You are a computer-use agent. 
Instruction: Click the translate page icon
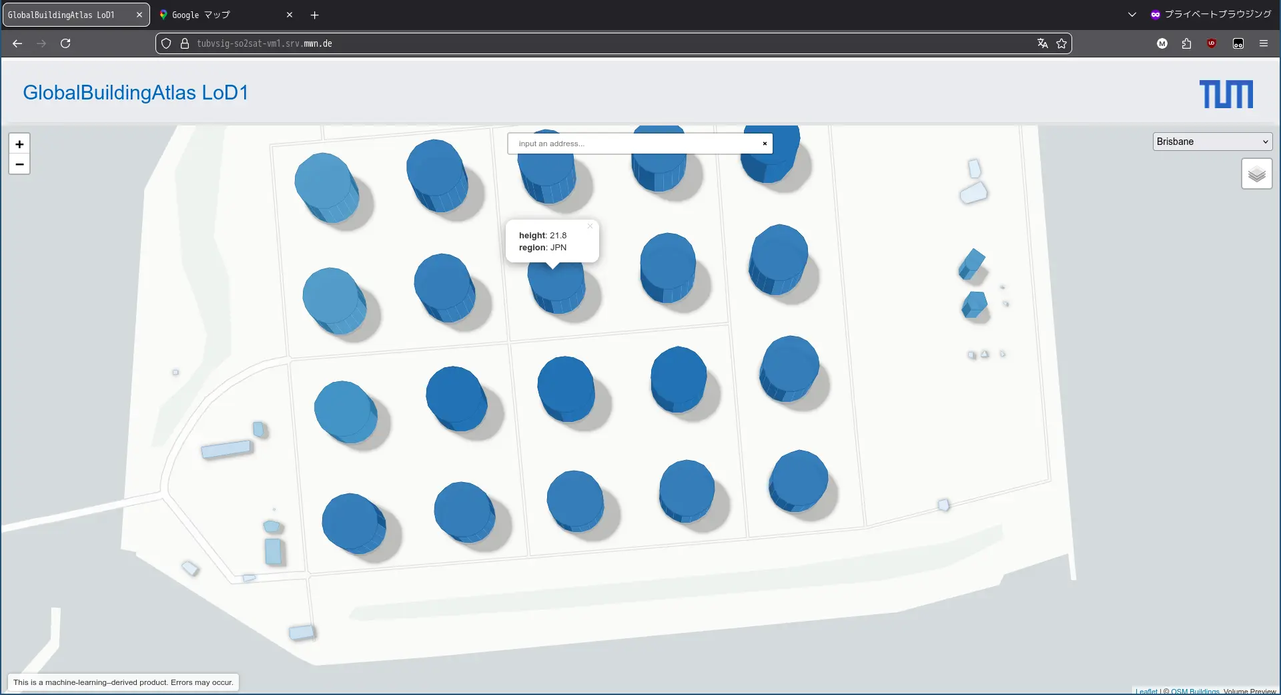pyautogui.click(x=1042, y=43)
